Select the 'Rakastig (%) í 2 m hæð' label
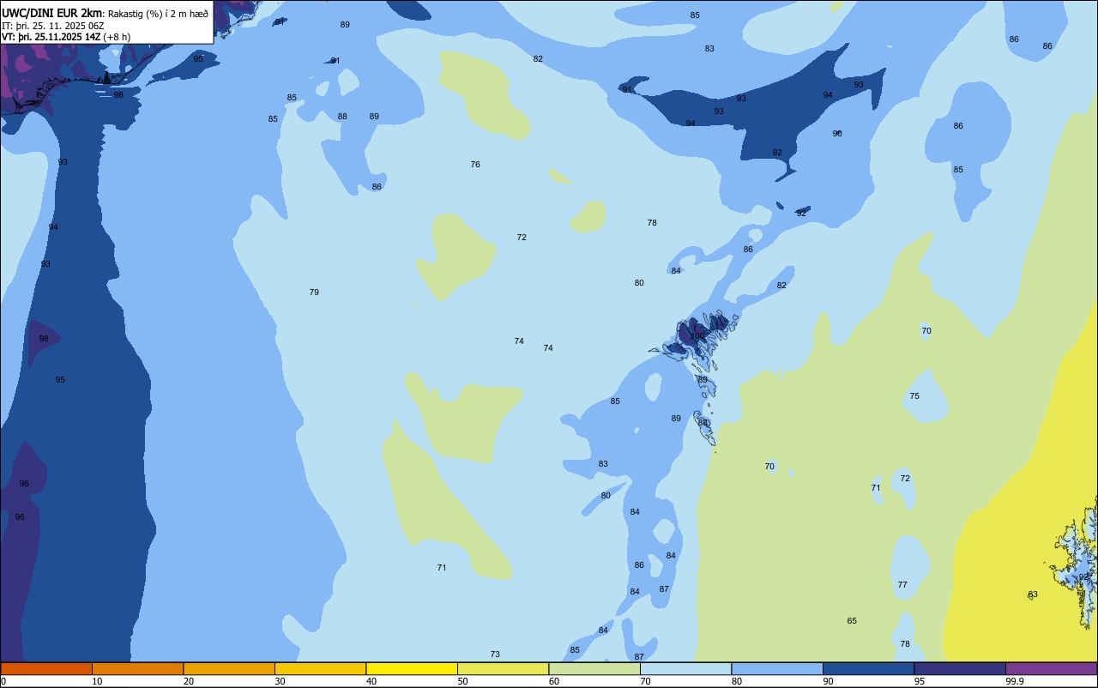The height and width of the screenshot is (688, 1098). [x=158, y=14]
